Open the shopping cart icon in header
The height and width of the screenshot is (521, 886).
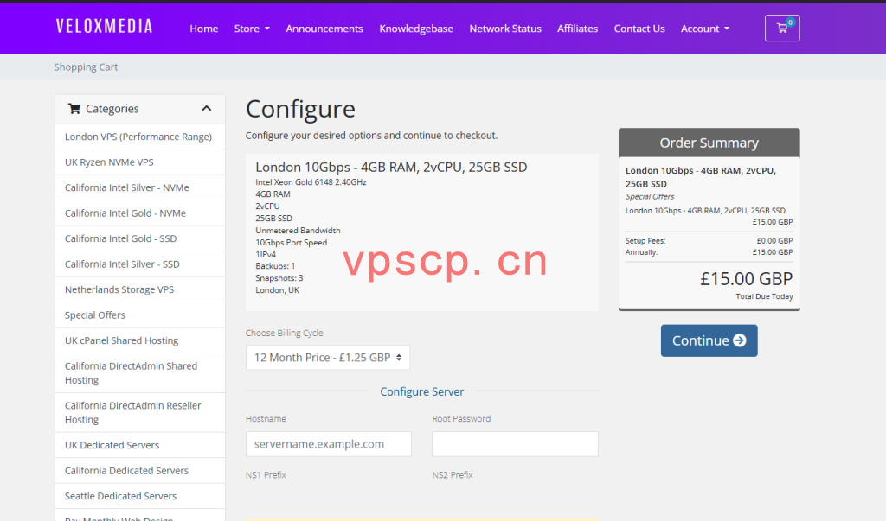(x=782, y=29)
